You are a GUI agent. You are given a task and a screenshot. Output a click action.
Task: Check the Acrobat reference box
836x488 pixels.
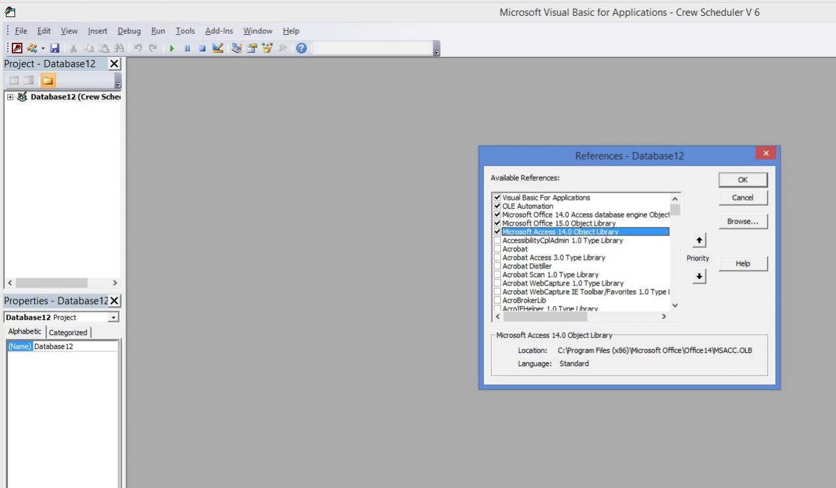[497, 249]
